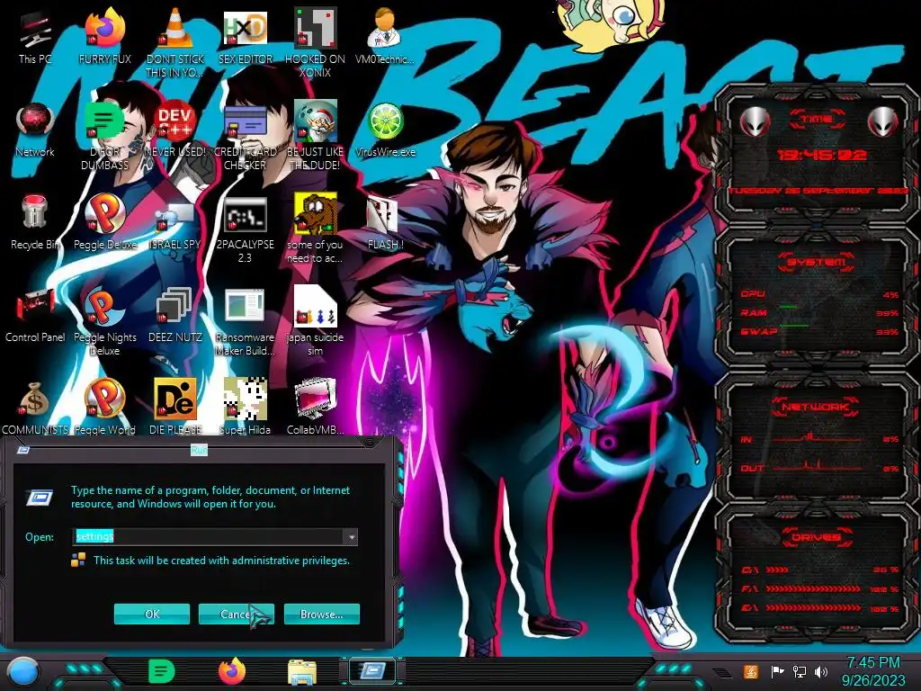Image resolution: width=921 pixels, height=691 pixels.
Task: Open the Action Center flag tray icon
Action: point(777,671)
